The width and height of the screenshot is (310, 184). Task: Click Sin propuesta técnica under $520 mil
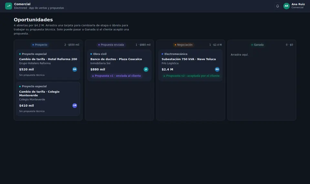[x=32, y=75]
